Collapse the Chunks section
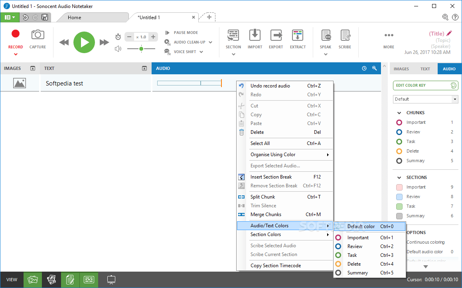This screenshot has width=462, height=288. [399, 112]
